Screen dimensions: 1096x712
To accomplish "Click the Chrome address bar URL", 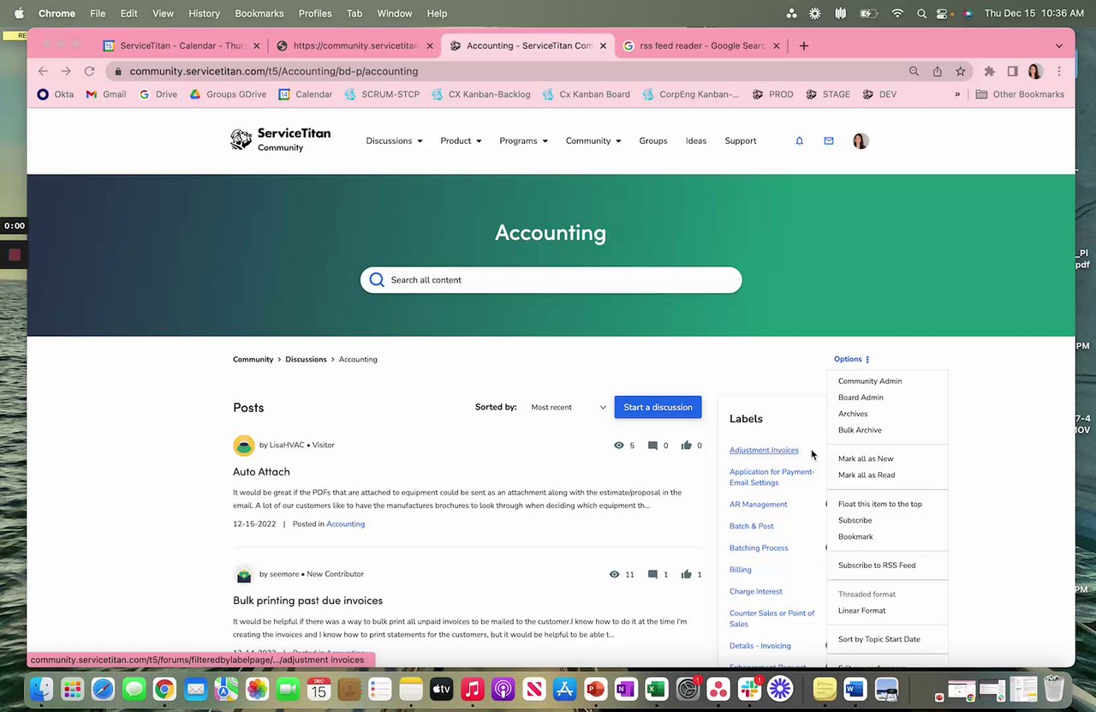I will 273,71.
